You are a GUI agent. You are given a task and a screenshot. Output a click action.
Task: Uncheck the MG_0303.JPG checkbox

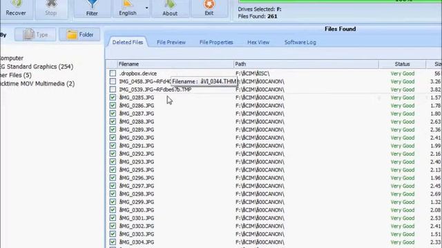(x=113, y=234)
